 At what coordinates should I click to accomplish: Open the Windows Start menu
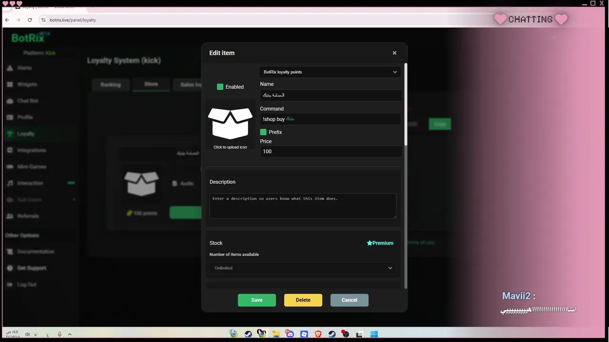374,334
